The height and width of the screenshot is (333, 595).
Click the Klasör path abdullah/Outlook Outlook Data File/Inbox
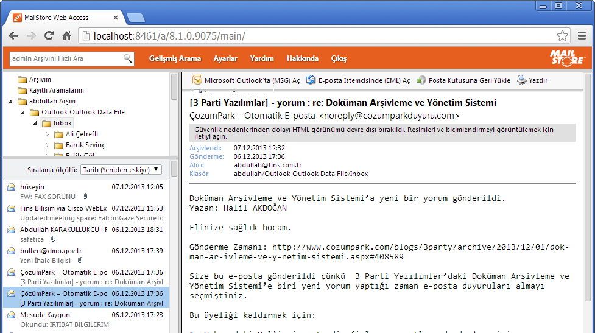tap(301, 174)
